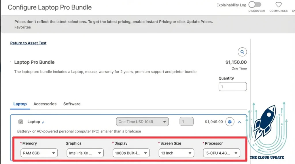The image size is (295, 164).
Task: Click Return to Asset Test link
Action: pos(28,43)
